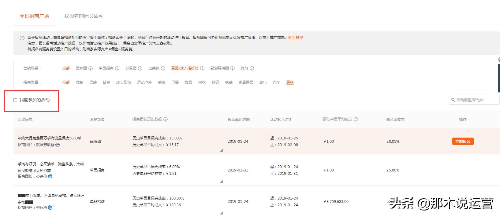The height and width of the screenshot is (216, 500).
Task: Filter category by 数码
Action: (x=215, y=82)
